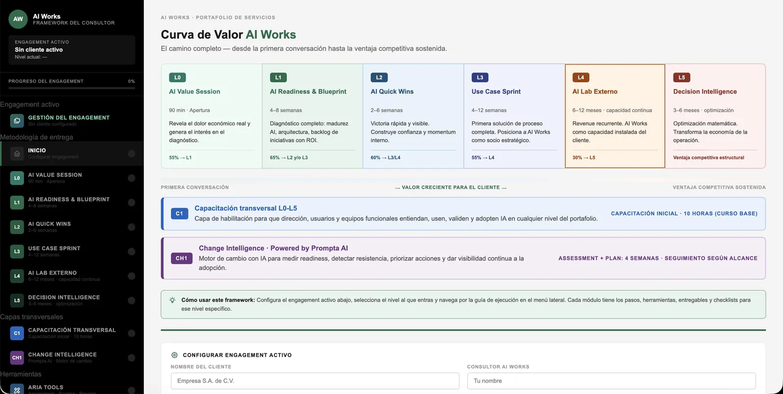Toggle Decision Intelligence status circle
Viewport: 783px width, 394px height.
pyautogui.click(x=132, y=301)
